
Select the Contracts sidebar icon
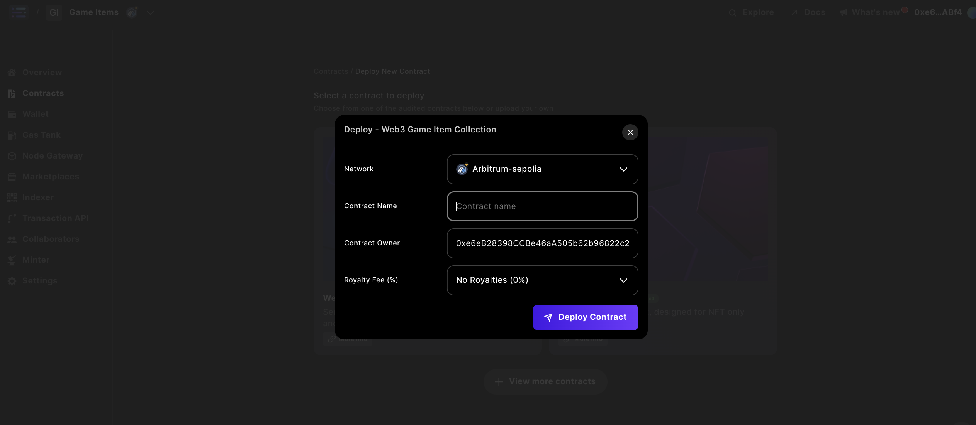point(12,93)
